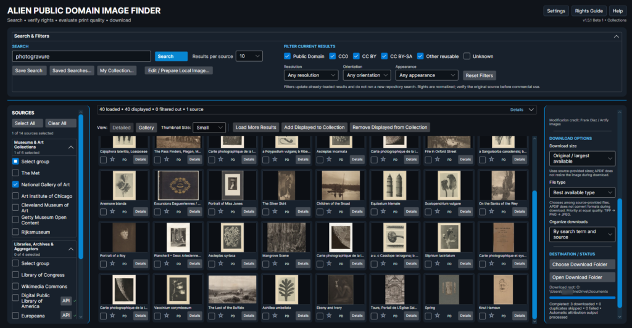Click the Search button
Image resolution: width=632 pixels, height=328 pixels.
pyautogui.click(x=171, y=56)
